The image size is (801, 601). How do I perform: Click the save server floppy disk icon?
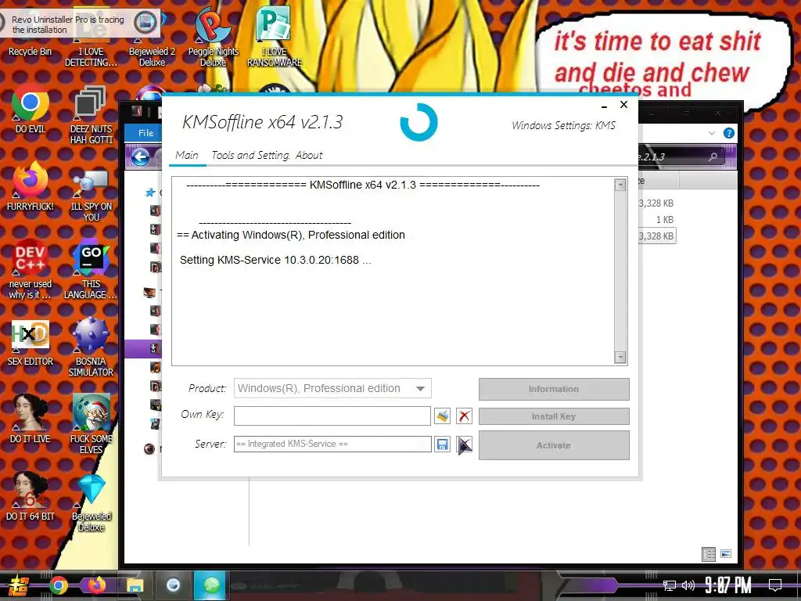pos(443,444)
